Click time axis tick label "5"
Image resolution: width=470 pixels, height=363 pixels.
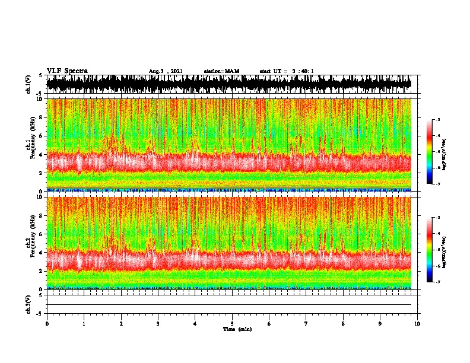[x=232, y=324]
